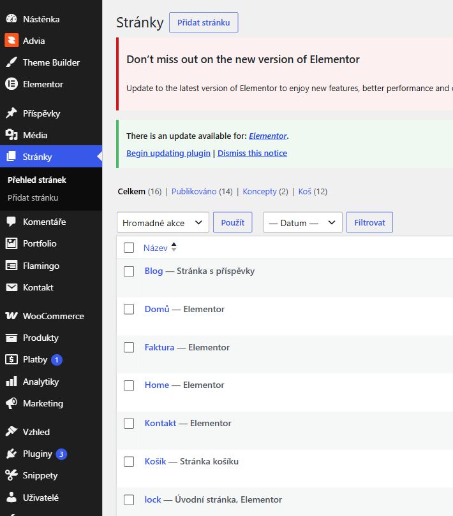453x516 pixels.
Task: Select the Domů row checkbox
Action: pos(129,309)
